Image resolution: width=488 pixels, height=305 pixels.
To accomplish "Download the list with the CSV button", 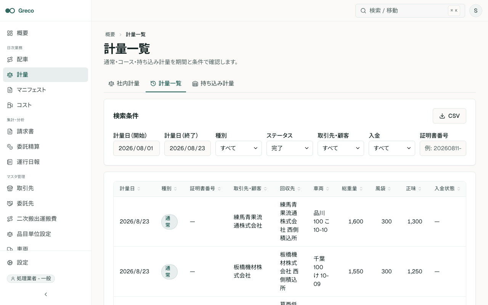I will click(x=449, y=116).
